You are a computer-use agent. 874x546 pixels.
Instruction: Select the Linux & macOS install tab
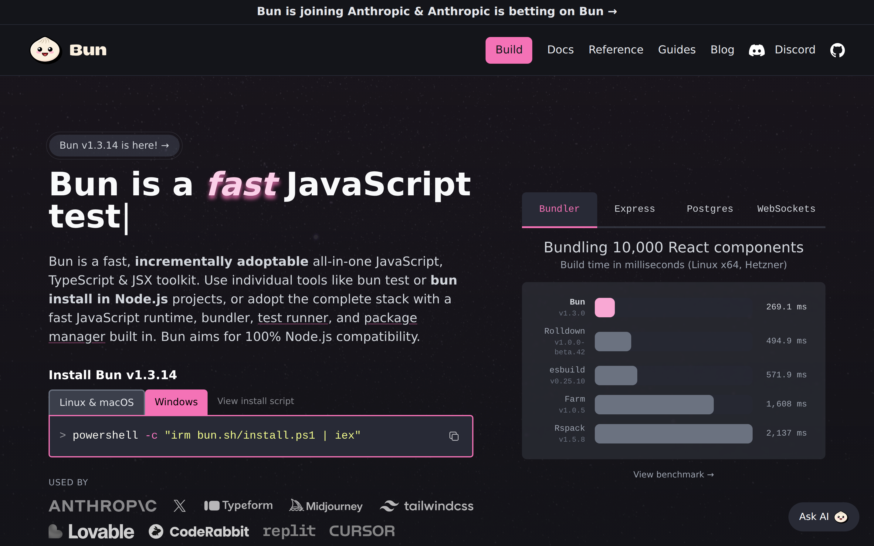(x=97, y=402)
